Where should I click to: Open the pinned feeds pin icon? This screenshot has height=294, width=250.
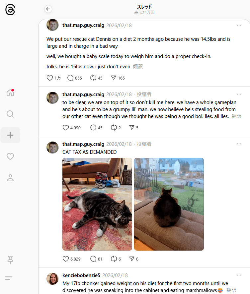tap(10, 260)
